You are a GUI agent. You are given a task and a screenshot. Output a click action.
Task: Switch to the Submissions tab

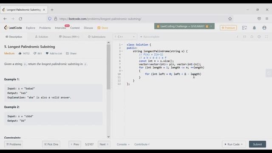pyautogui.click(x=96, y=37)
